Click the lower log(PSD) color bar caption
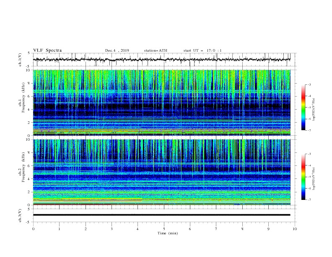 314,178
